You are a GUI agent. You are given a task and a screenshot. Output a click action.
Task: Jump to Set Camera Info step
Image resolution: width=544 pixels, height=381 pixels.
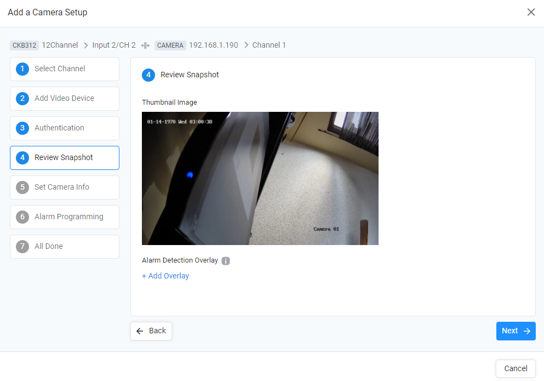pyautogui.click(x=65, y=187)
